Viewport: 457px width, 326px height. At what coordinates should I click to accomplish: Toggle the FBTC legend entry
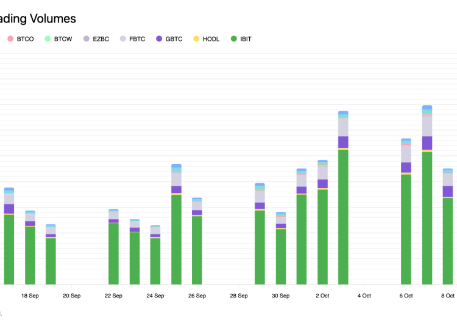click(136, 39)
